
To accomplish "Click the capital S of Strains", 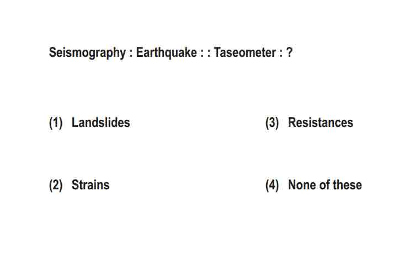I will [76, 184].
